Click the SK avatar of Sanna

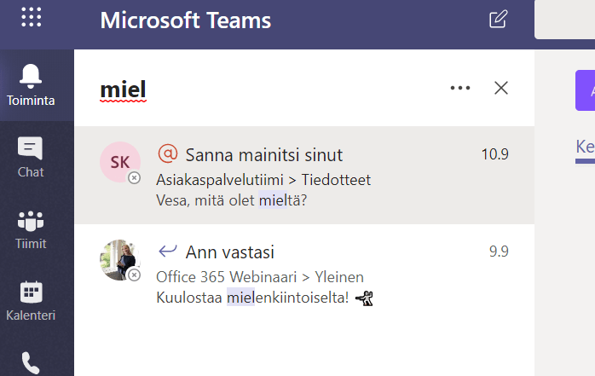click(x=120, y=163)
